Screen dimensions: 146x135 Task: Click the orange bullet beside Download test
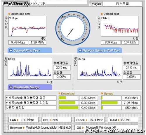[x=9, y=14]
